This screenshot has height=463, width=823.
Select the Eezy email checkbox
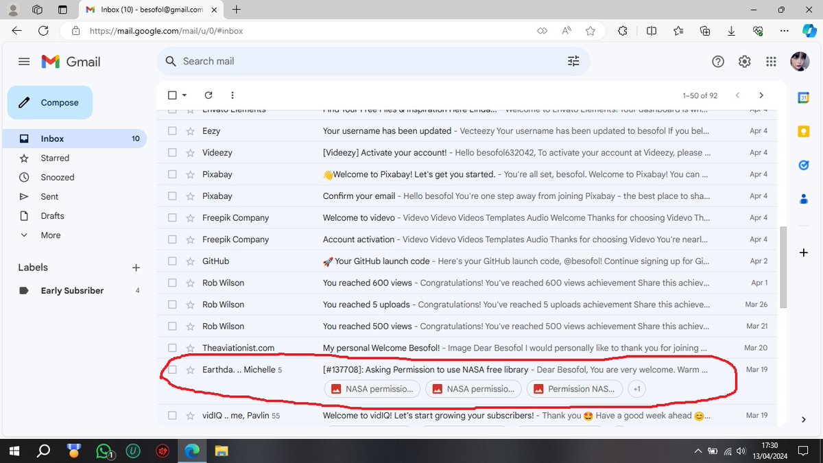172,131
